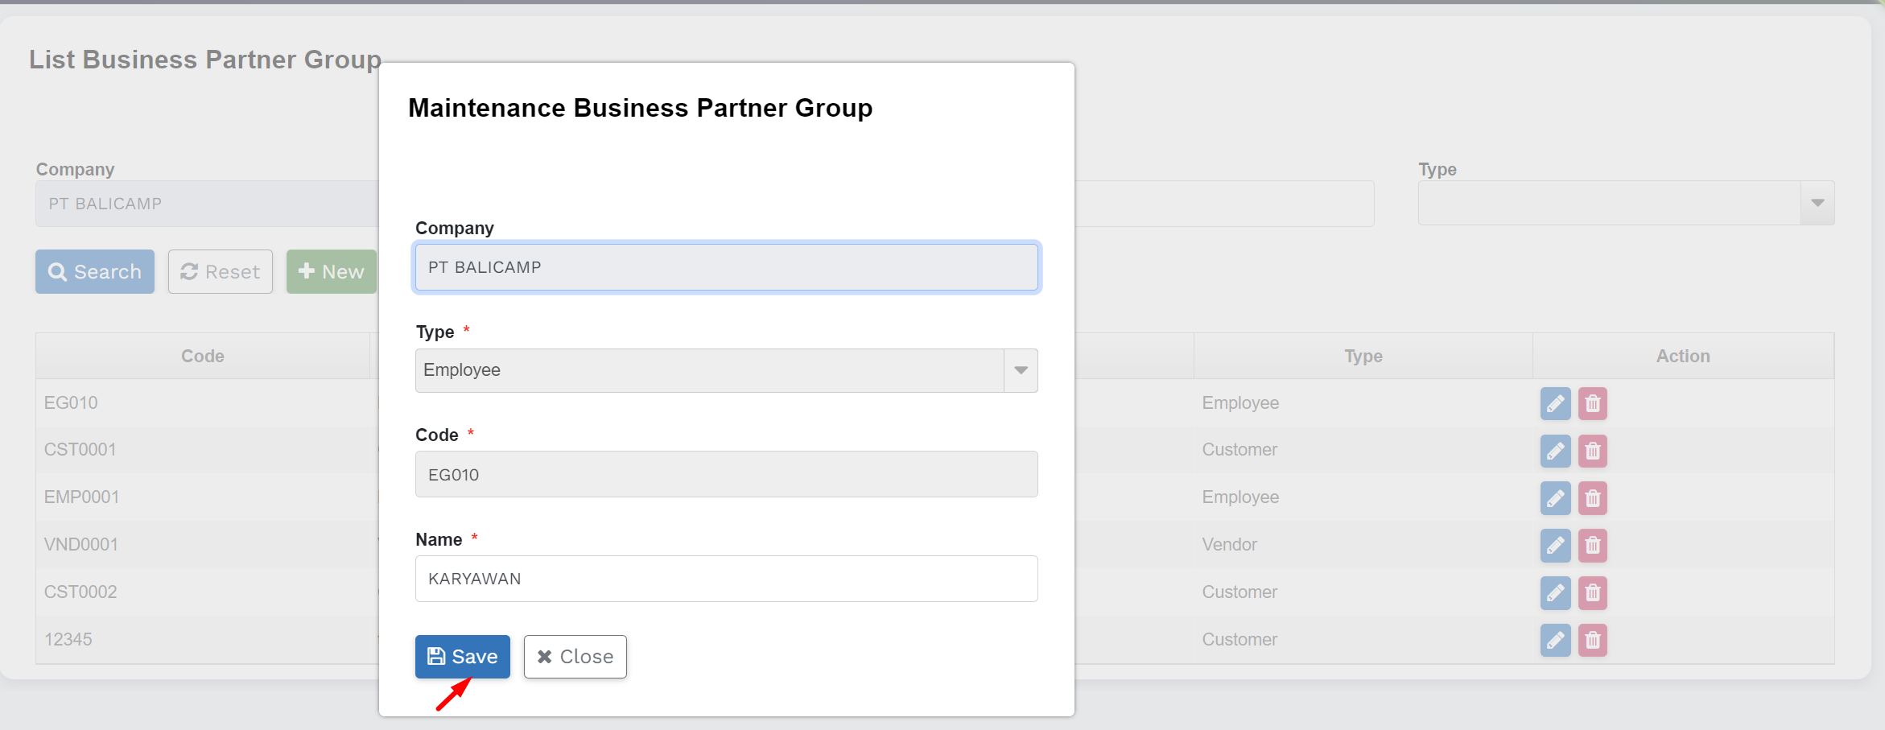Image resolution: width=1885 pixels, height=730 pixels.
Task: Open the Type dropdown in the dialog
Action: pos(1020,370)
